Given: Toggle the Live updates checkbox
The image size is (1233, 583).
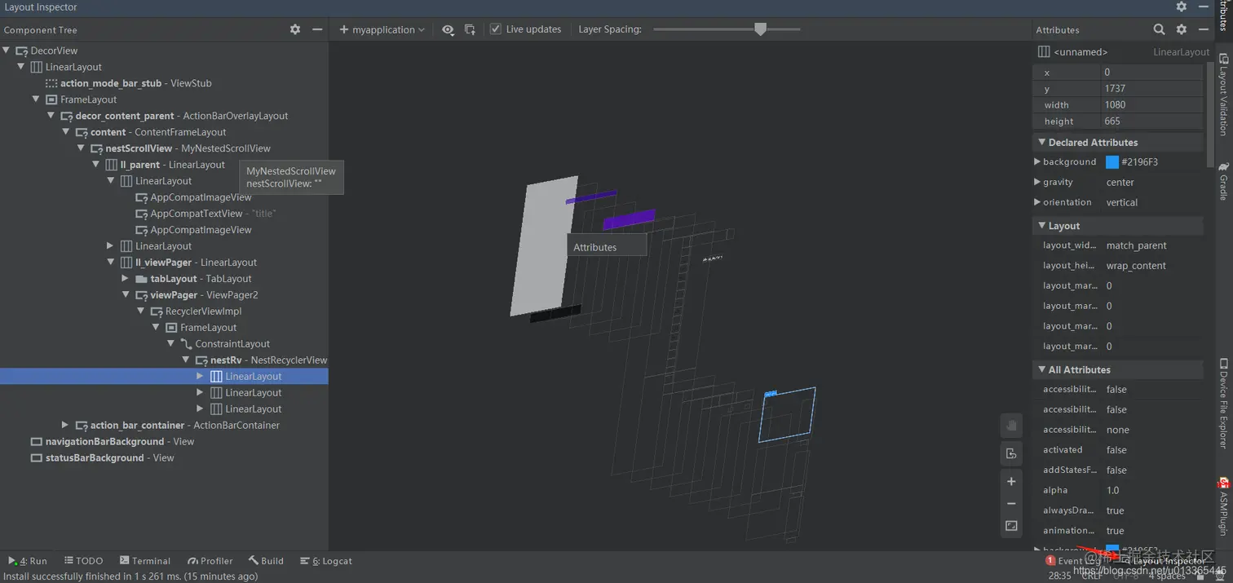Looking at the screenshot, I should (x=496, y=29).
